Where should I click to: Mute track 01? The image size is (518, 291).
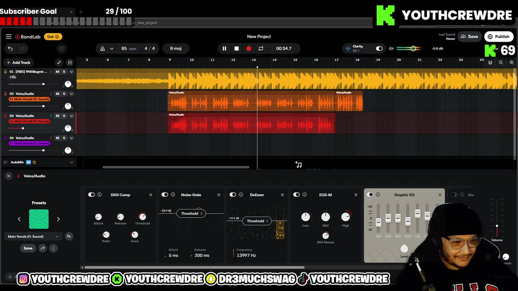click(57, 72)
